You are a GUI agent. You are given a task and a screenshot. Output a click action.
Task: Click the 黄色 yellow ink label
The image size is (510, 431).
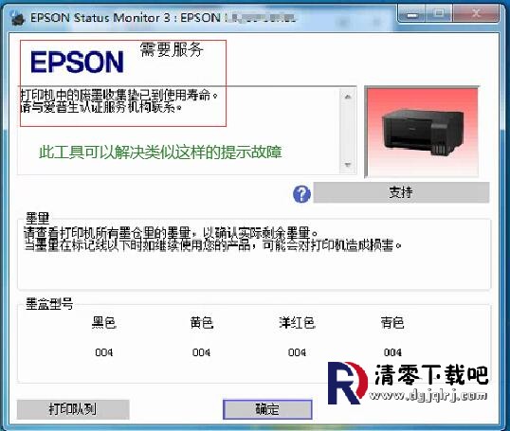click(x=202, y=323)
